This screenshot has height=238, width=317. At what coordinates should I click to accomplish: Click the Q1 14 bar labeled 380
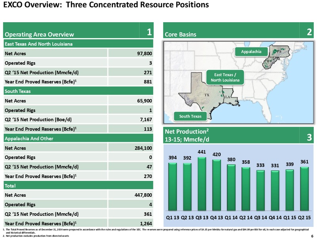(x=231, y=187)
